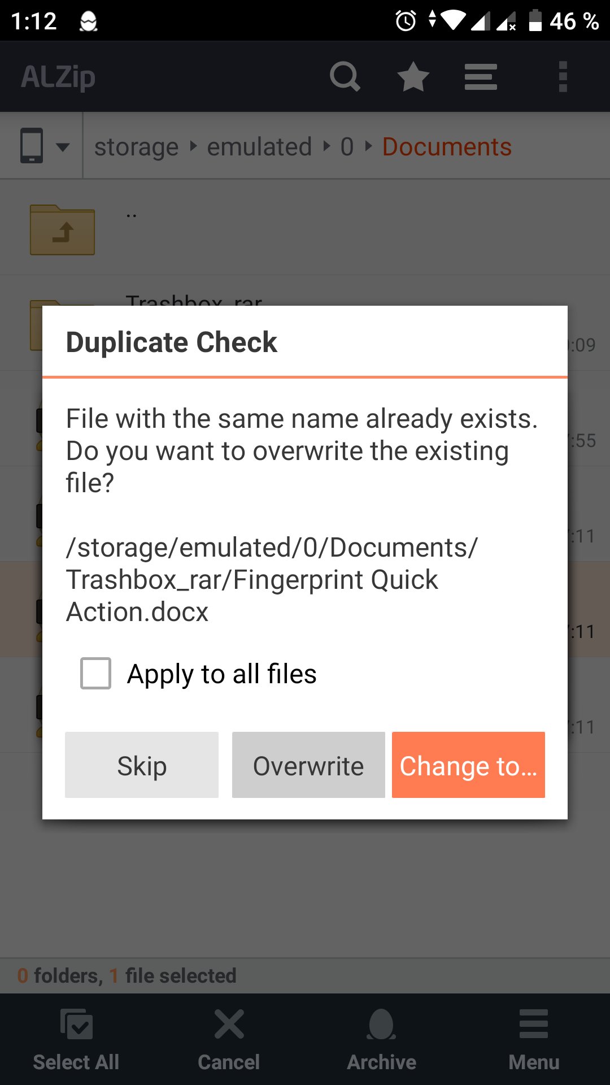Tap the Archive egg icon

tap(381, 1025)
